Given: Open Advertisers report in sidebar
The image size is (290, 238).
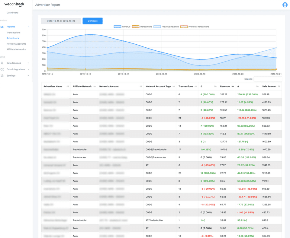Looking at the screenshot, I should pos(13,38).
